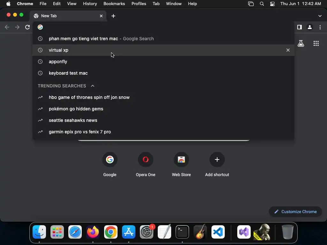Expand the tab search chevron

(x=320, y=16)
